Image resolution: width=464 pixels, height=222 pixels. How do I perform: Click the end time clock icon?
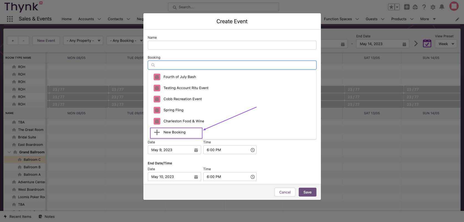tap(252, 177)
